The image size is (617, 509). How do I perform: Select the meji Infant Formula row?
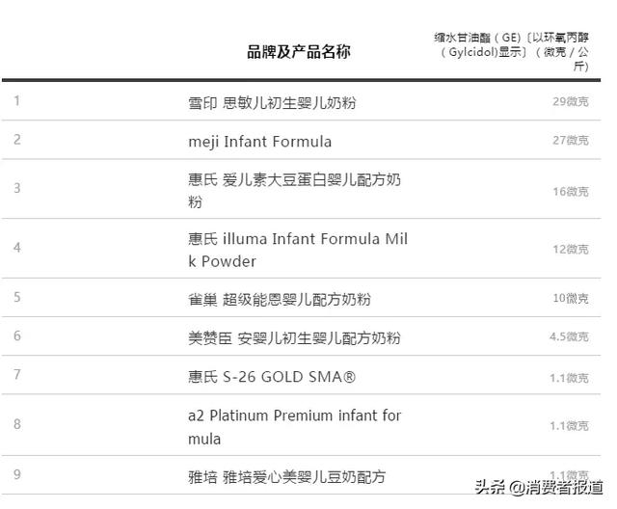click(x=301, y=140)
